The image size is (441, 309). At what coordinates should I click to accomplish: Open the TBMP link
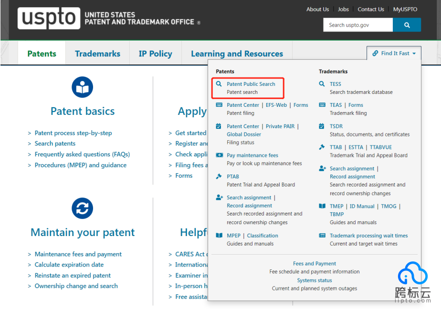[x=336, y=214]
